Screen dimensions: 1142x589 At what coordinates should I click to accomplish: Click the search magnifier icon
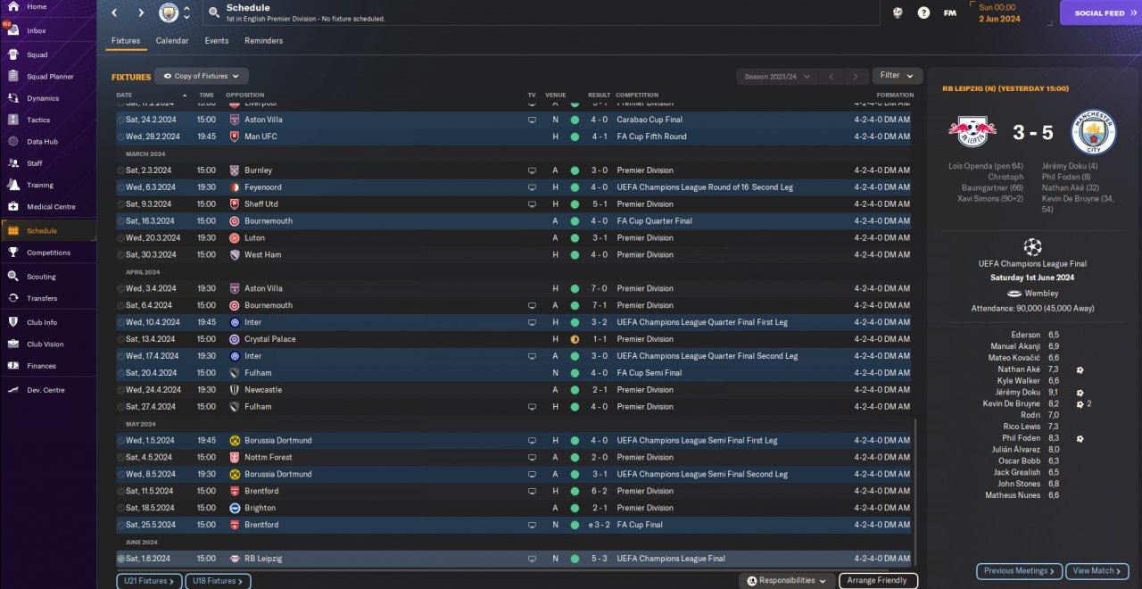coord(214,12)
